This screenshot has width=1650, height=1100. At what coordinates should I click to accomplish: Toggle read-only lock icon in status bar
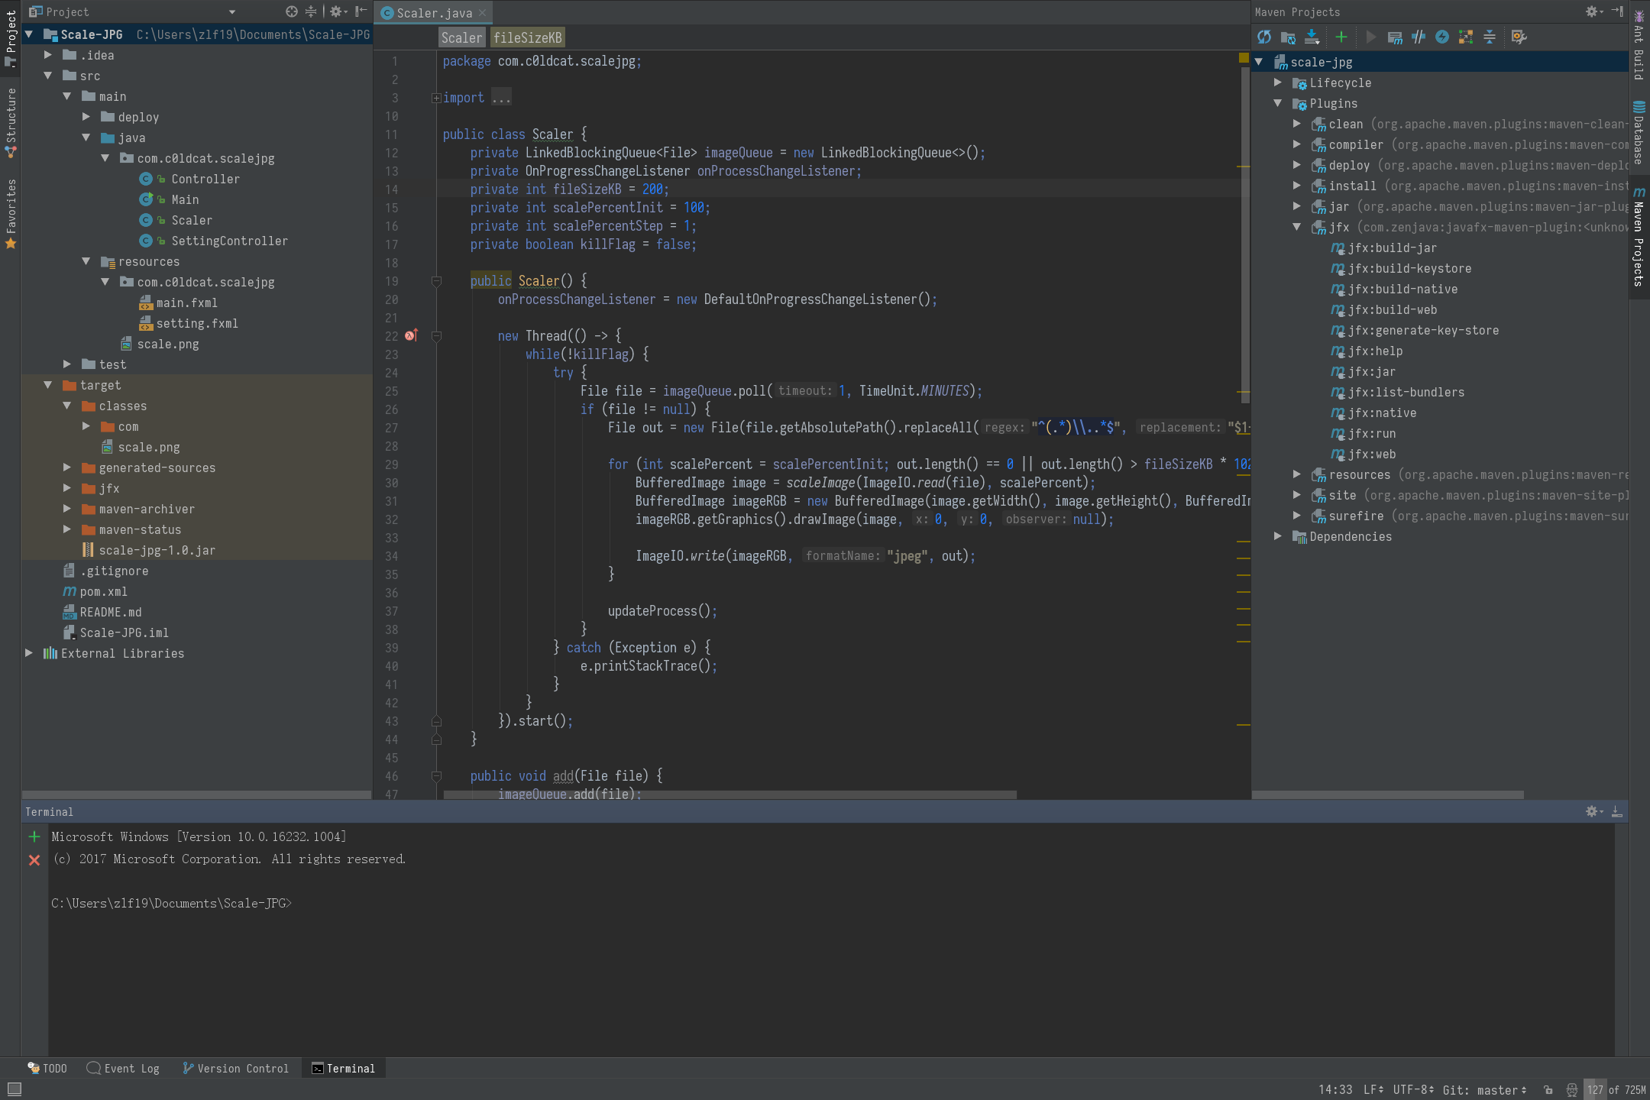[1548, 1090]
